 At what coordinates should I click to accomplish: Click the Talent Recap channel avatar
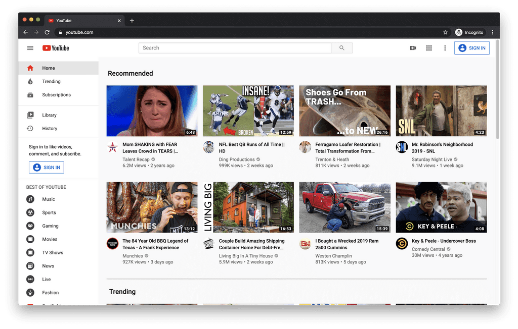pyautogui.click(x=113, y=147)
